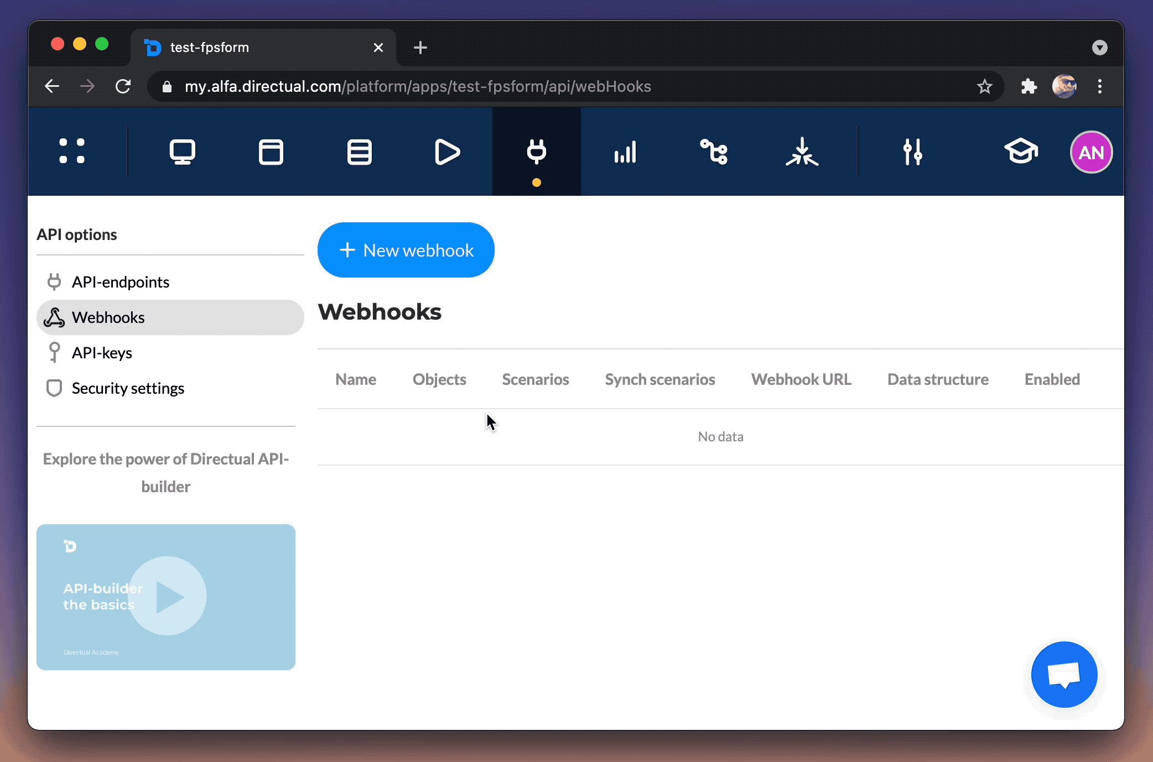Click the New webhook button
The height and width of the screenshot is (762, 1153).
[406, 250]
